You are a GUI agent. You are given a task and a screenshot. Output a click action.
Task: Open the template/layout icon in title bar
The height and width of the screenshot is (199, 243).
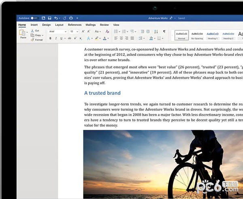tap(43, 18)
